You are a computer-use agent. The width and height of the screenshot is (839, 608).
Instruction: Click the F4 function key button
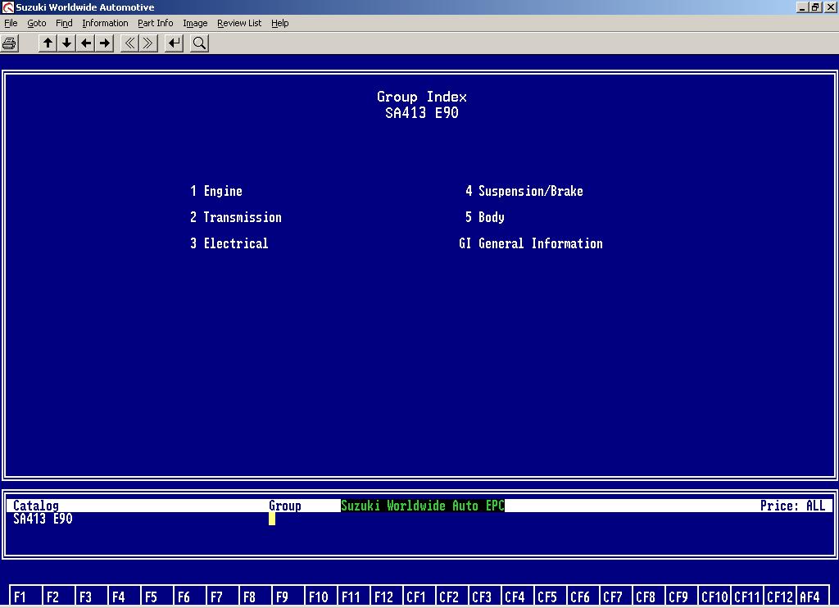click(124, 597)
